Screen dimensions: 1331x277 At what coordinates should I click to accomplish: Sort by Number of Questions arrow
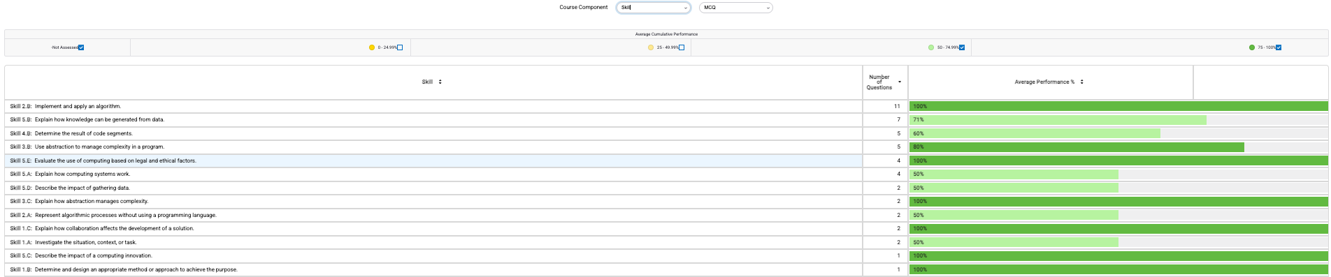point(900,82)
